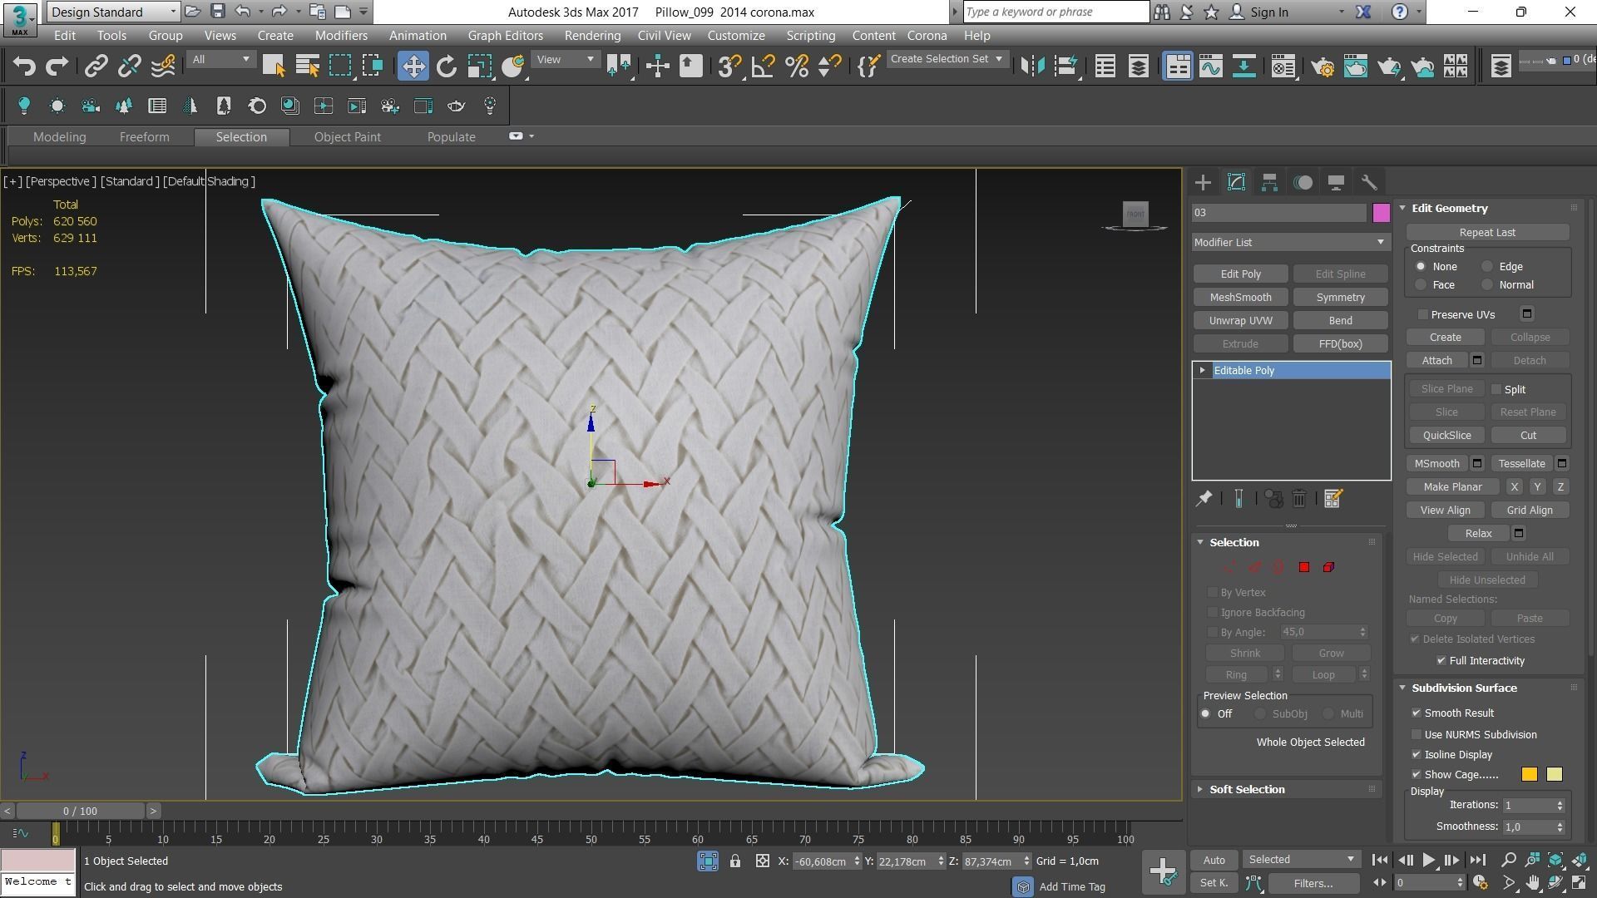Open the Rendering menu
This screenshot has height=898, width=1597.
click(592, 36)
